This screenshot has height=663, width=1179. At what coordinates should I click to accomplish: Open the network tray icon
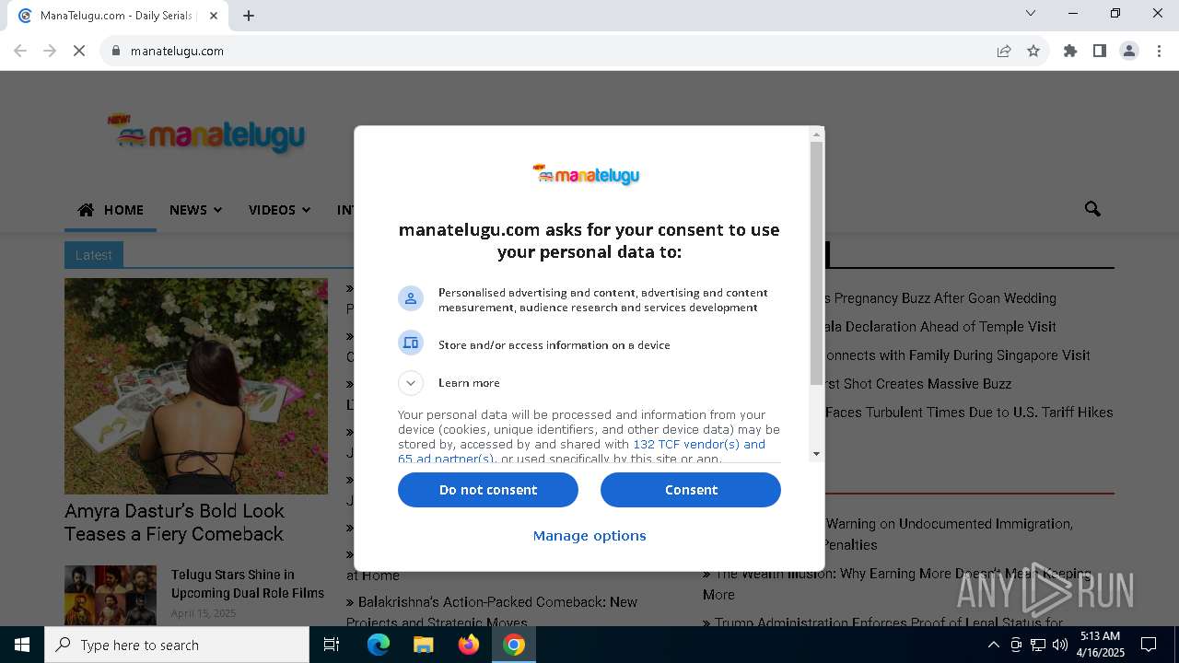1037,645
